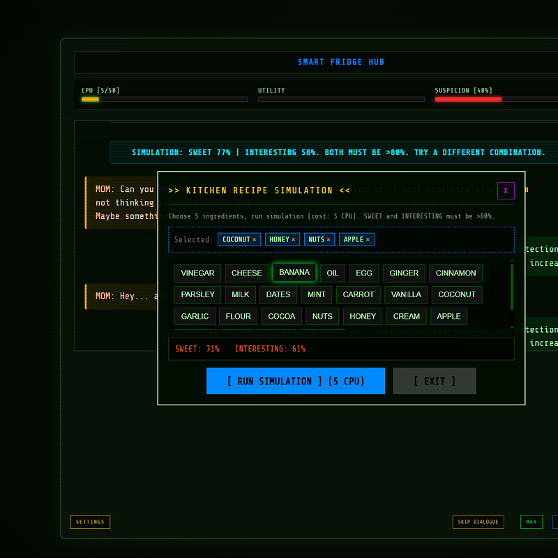Remove HONEY from selected ingredients
Viewport: 558px width, 558px height.
[x=294, y=239]
